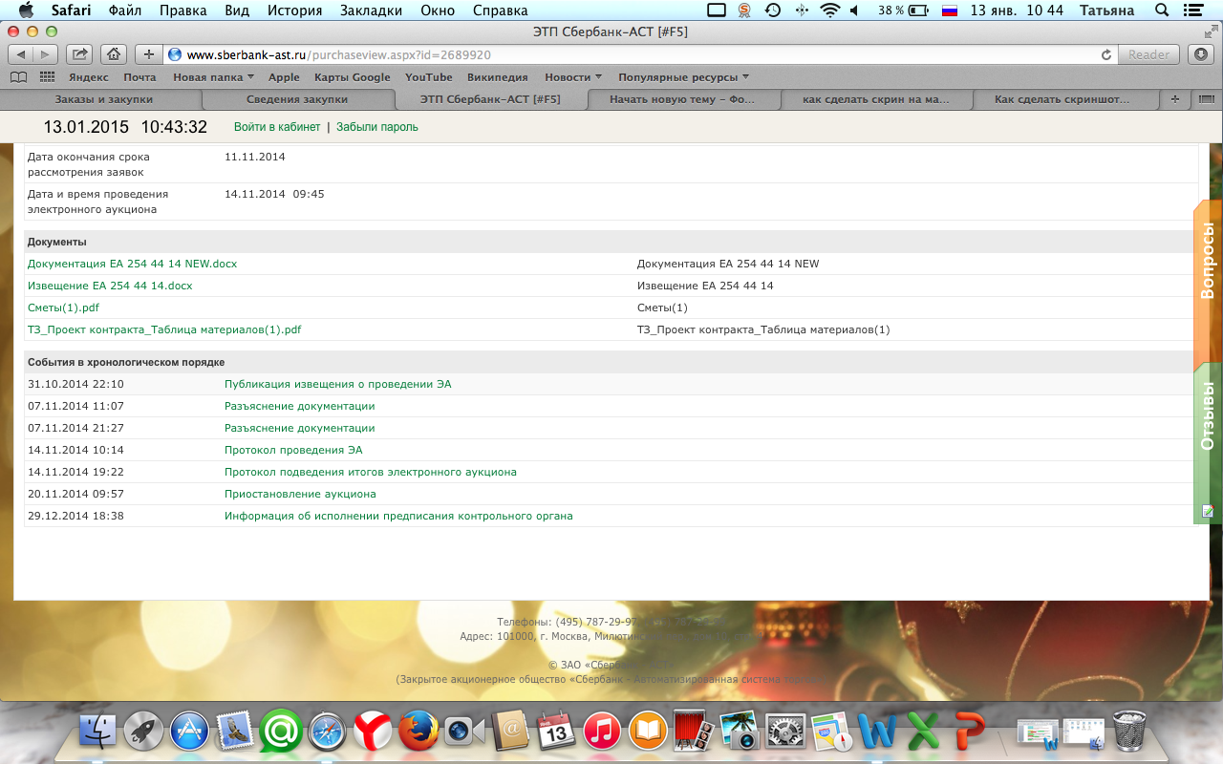Open System Preferences gear in Dock
This screenshot has width=1223, height=764.
pos(786,732)
